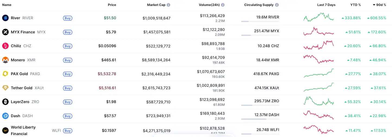Click the MYX Finance logo icon
The height and width of the screenshot is (137, 392).
coord(5,32)
